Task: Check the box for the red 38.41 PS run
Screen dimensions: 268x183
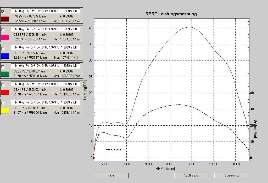Action: pyautogui.click(x=3, y=85)
